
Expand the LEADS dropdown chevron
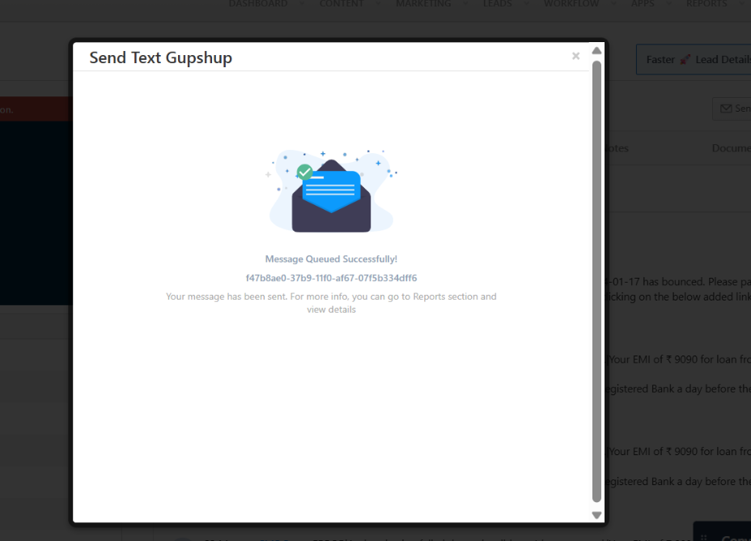527,4
